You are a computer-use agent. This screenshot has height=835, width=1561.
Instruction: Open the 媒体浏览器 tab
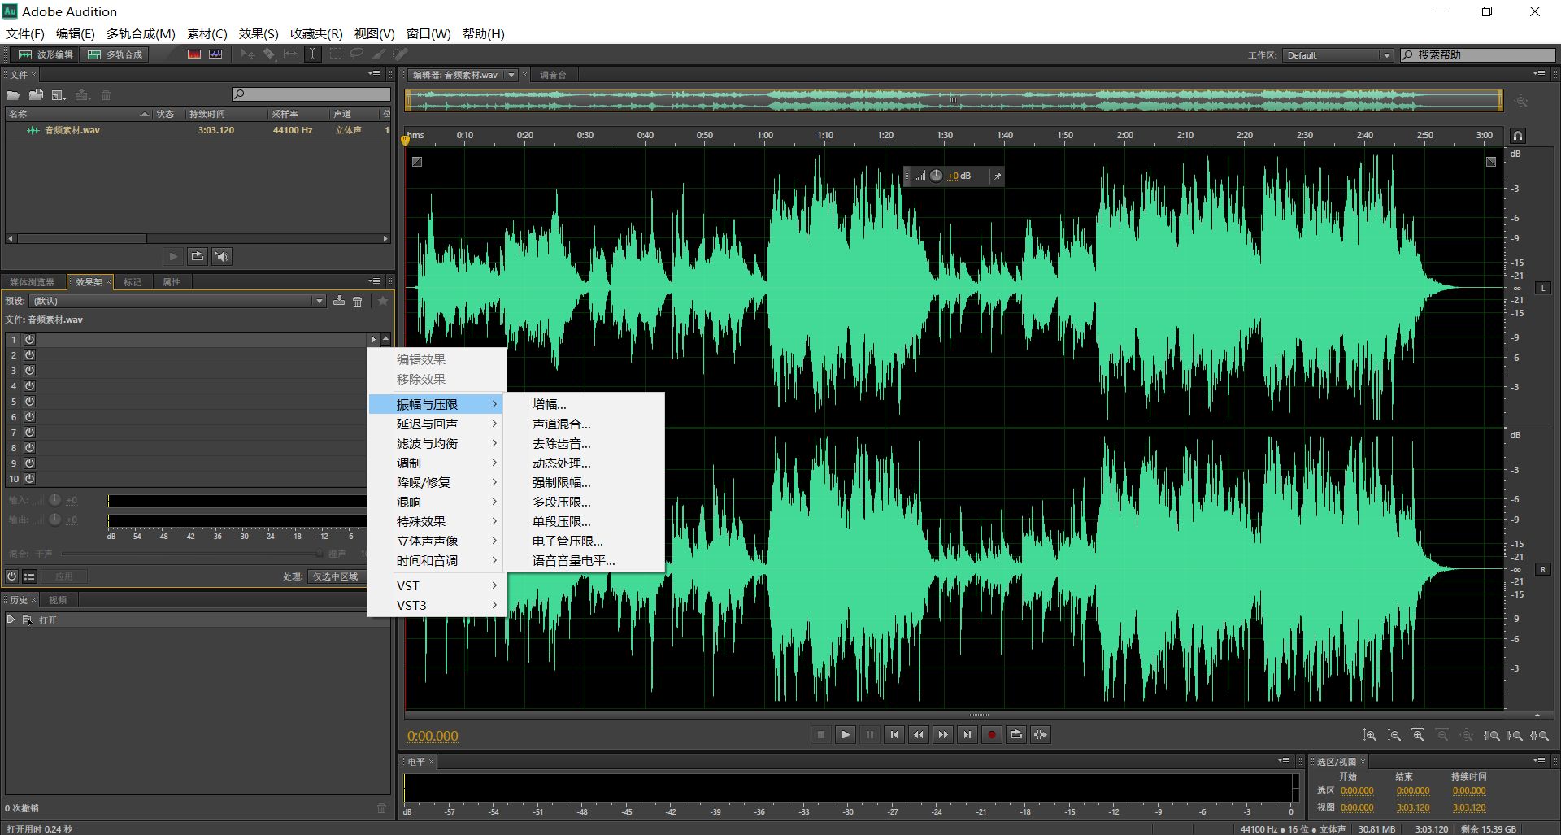32,282
